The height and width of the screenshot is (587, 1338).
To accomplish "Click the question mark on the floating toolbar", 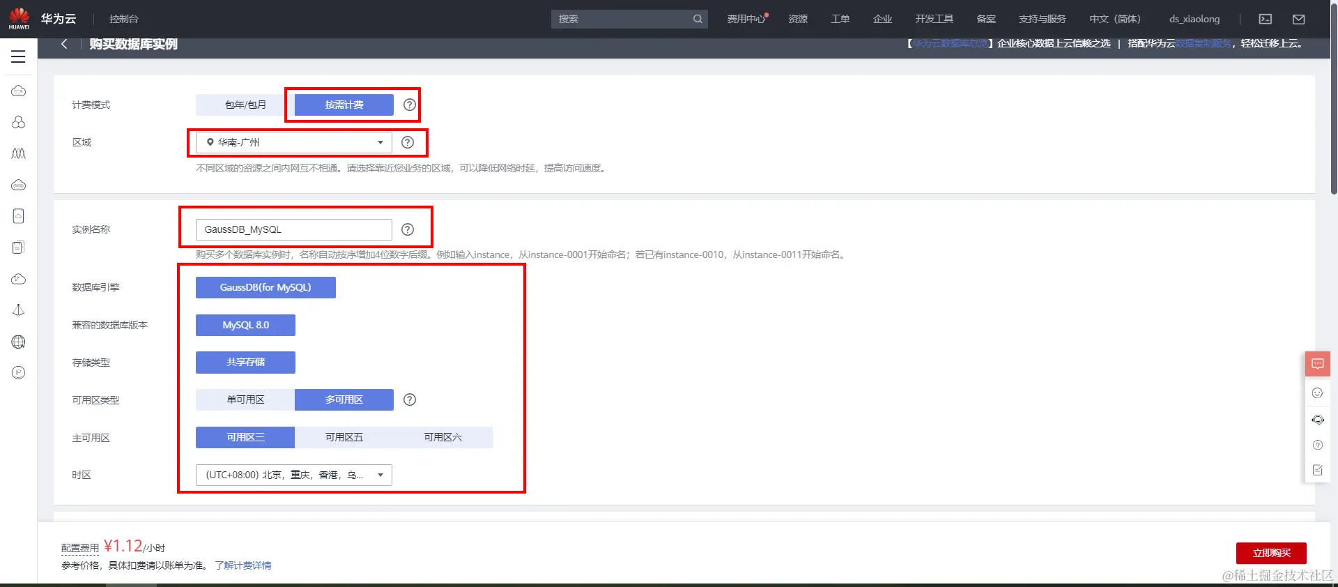I will click(1318, 445).
